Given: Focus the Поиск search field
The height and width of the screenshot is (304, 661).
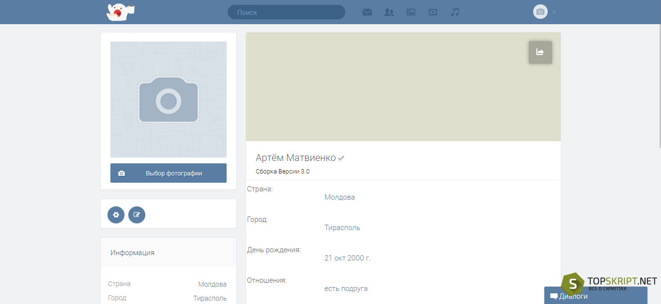Looking at the screenshot, I should coord(286,12).
